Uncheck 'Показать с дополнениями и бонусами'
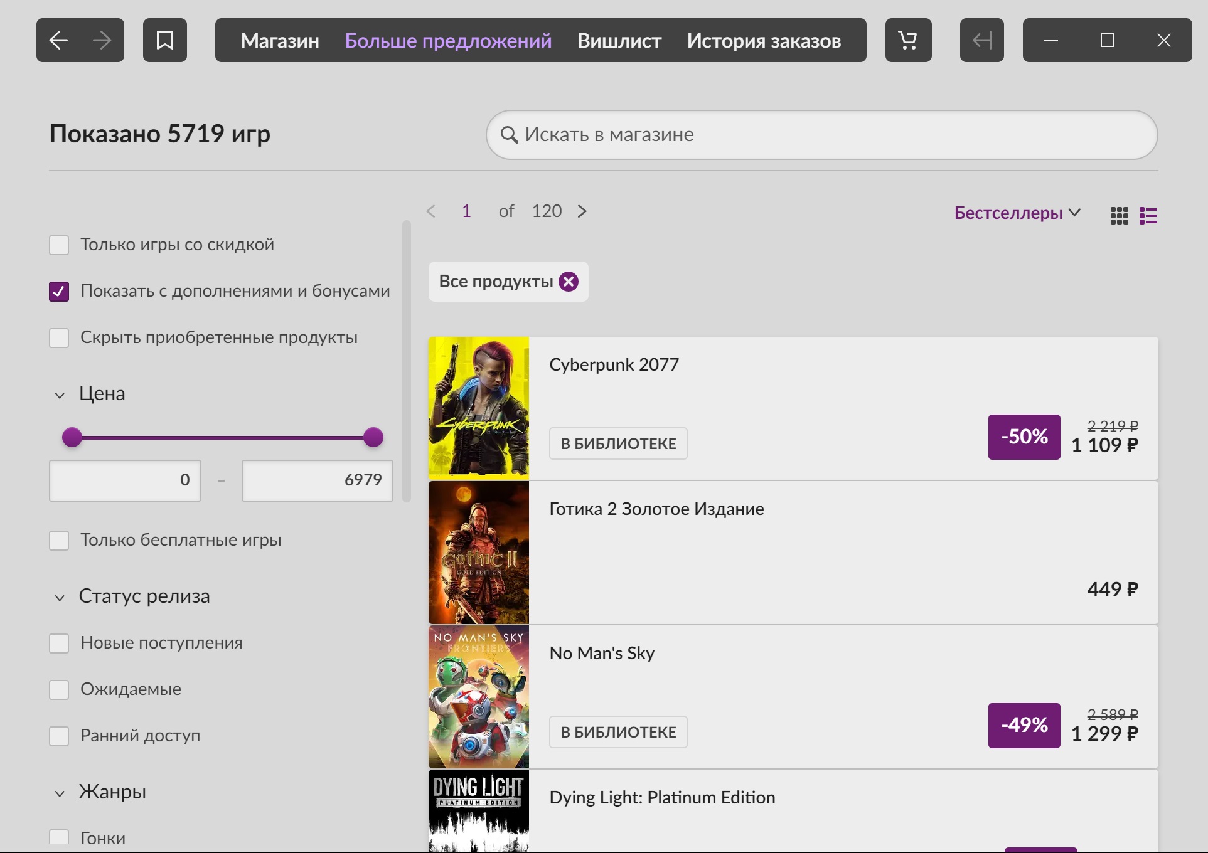Screen dimensions: 1208x853 click(x=59, y=292)
